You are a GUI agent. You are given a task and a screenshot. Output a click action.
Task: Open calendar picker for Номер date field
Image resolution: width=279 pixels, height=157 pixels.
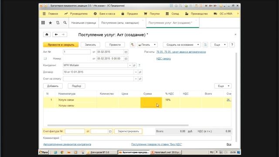[x=126, y=58]
